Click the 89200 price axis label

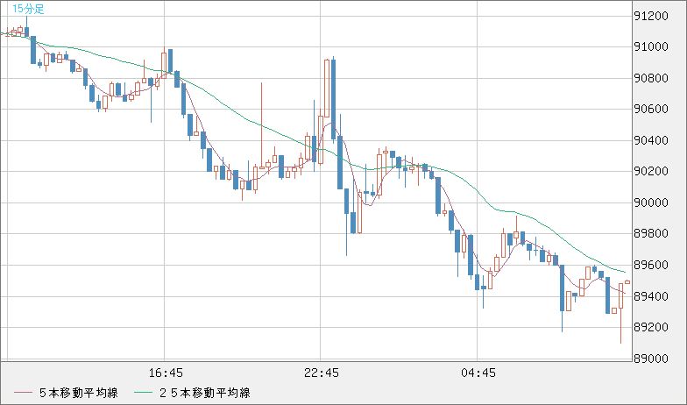click(651, 328)
